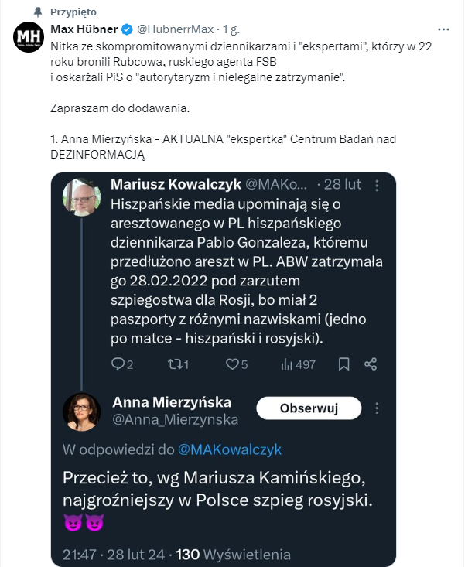Click the pin icon beside Przypięto
This screenshot has width=475, height=567.
(x=38, y=12)
